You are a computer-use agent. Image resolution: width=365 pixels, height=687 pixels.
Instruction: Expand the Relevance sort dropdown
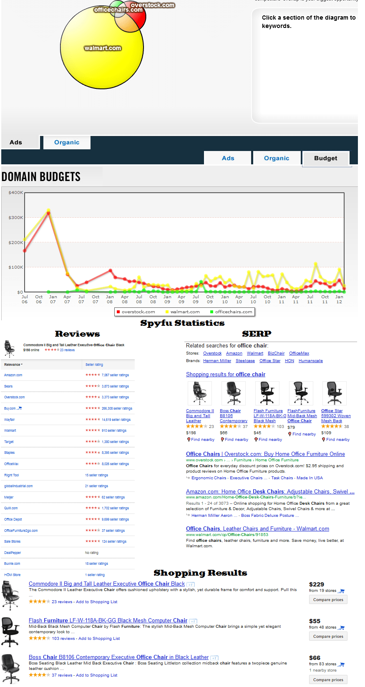[13, 365]
